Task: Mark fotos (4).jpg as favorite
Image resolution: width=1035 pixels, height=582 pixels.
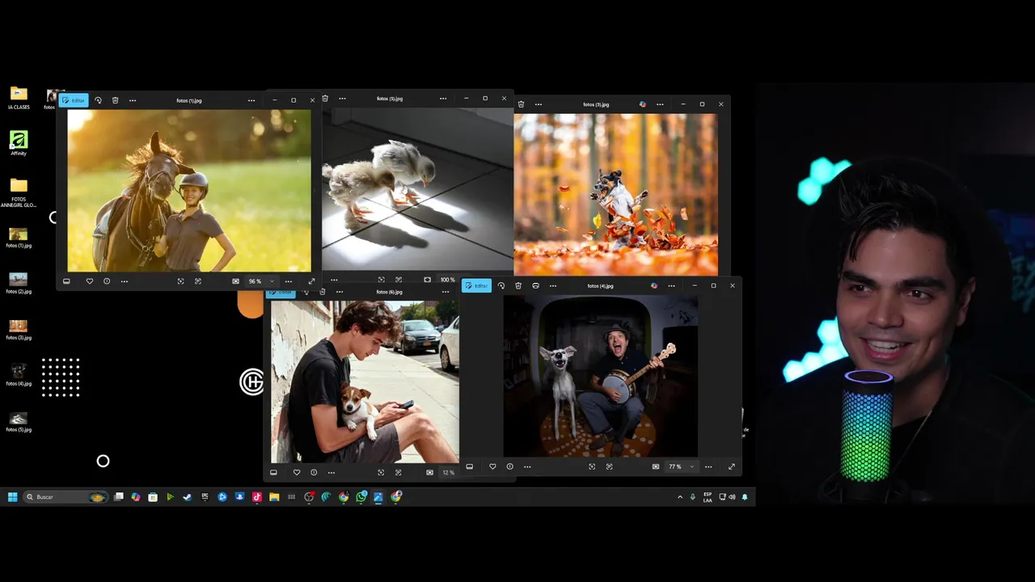Action: 492,466
